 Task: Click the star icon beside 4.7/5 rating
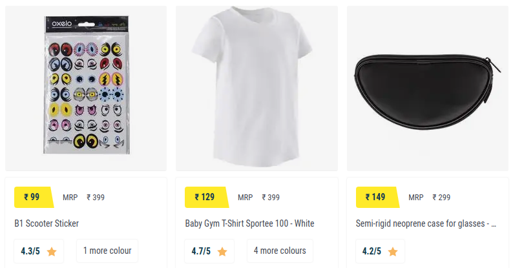point(222,252)
